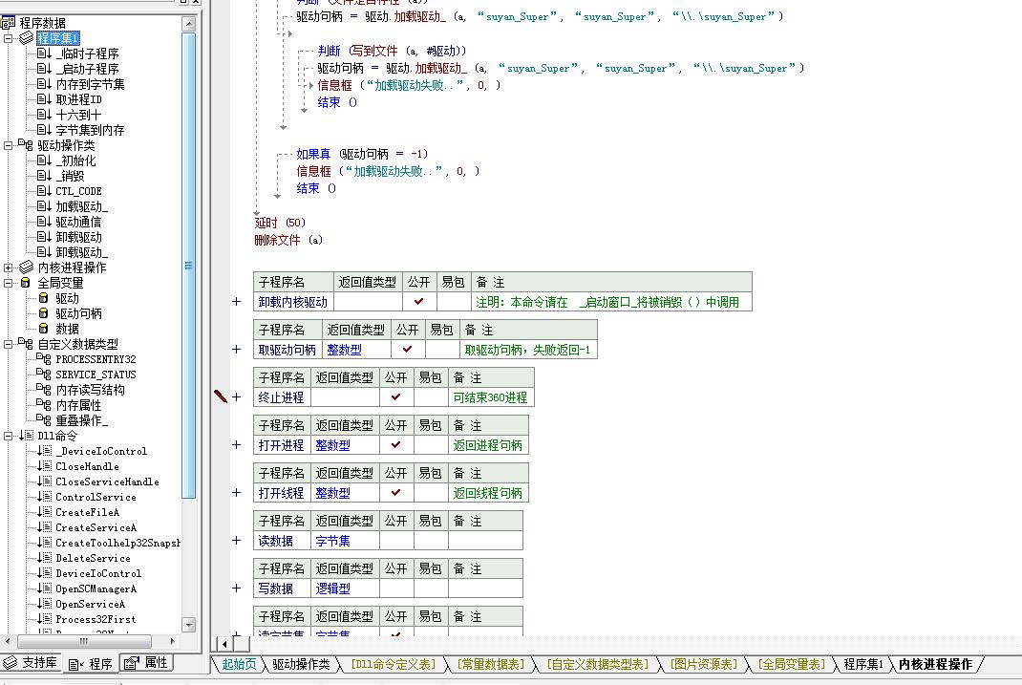The width and height of the screenshot is (1022, 685).
Task: Click the _临时子程序 subroutine icon
Action: pos(44,54)
